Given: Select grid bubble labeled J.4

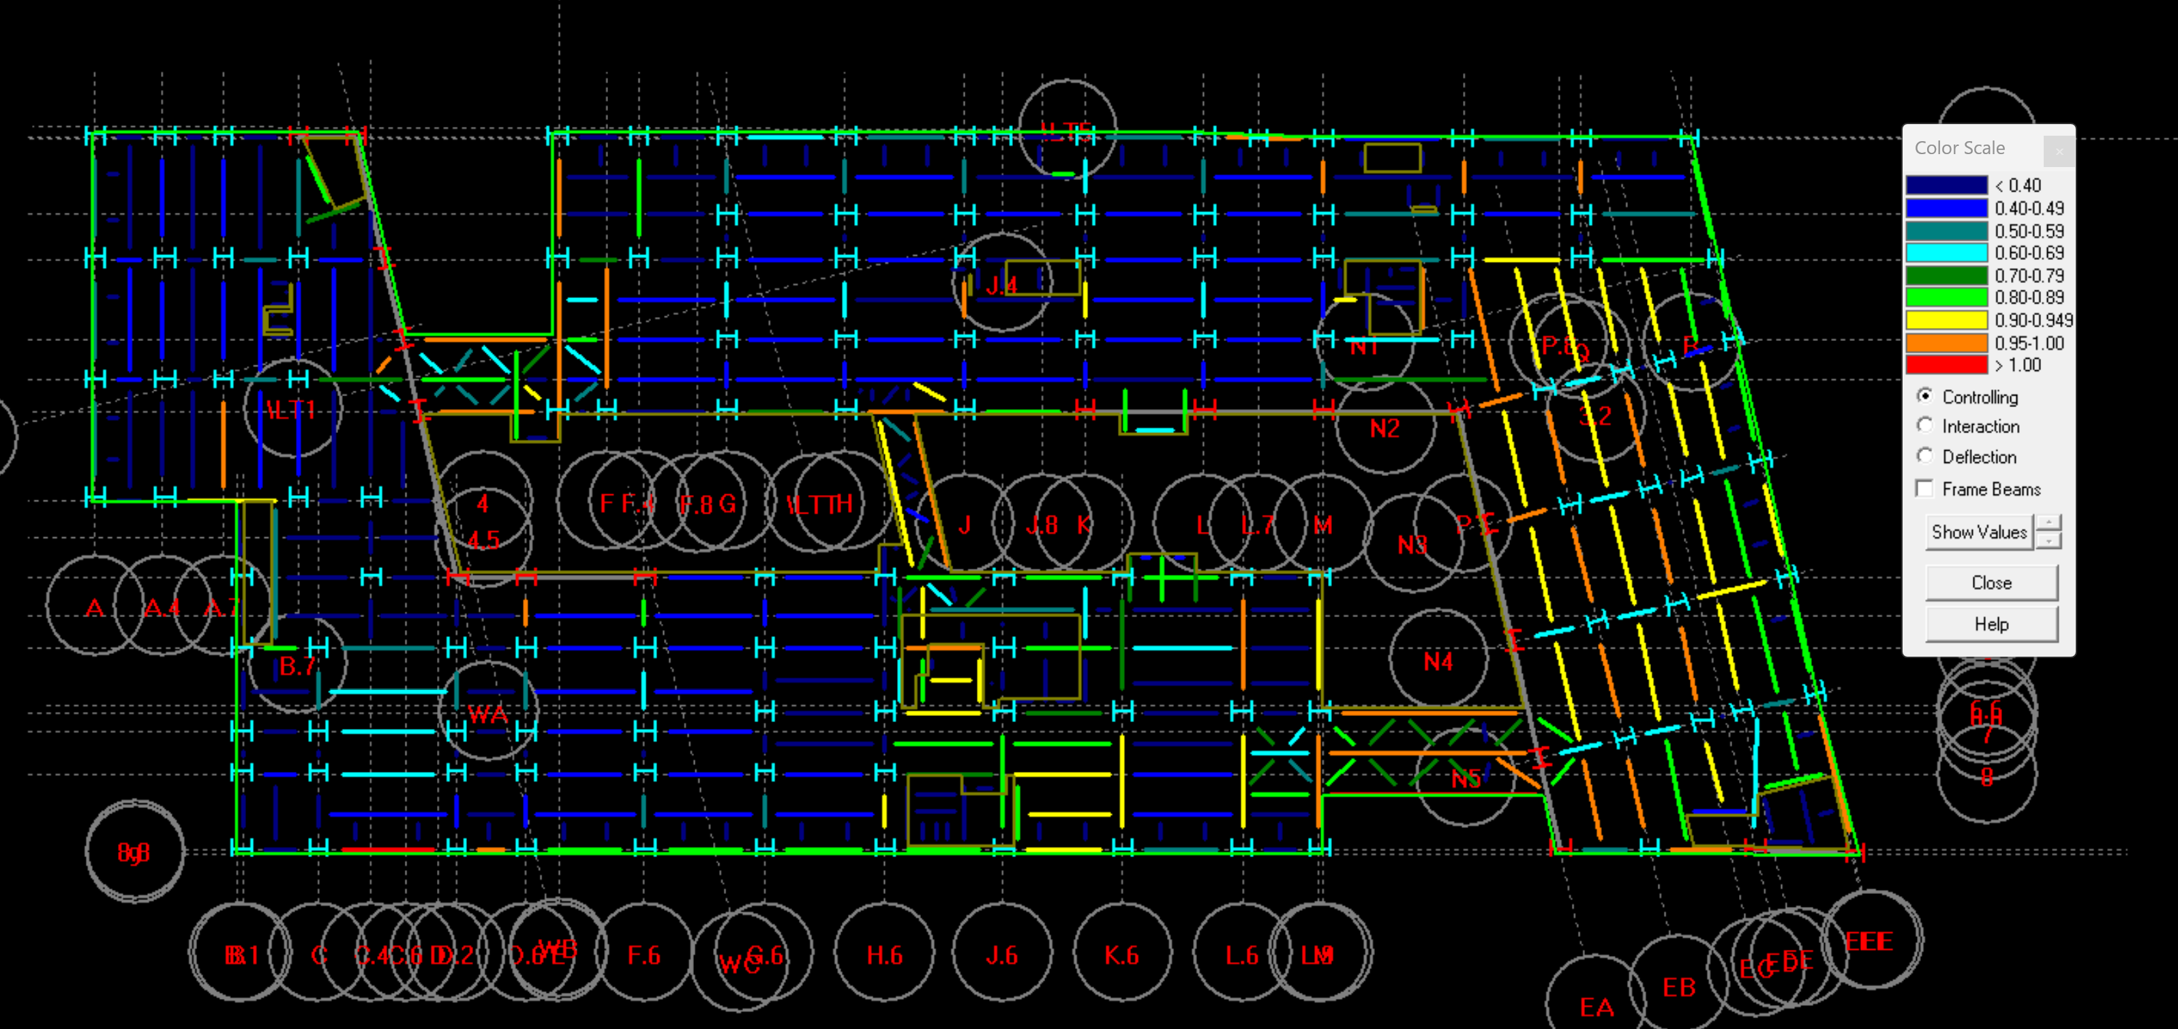Looking at the screenshot, I should (1002, 283).
